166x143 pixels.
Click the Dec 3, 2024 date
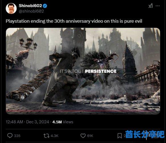click(38, 122)
